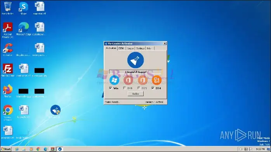Viewport: 271px width, 152px height.
Task: Click the large blue flask logo
Action: click(x=135, y=60)
